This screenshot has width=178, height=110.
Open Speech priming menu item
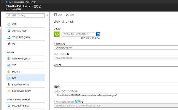tap(25, 85)
